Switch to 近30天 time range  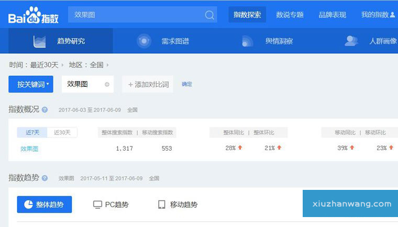click(x=62, y=133)
